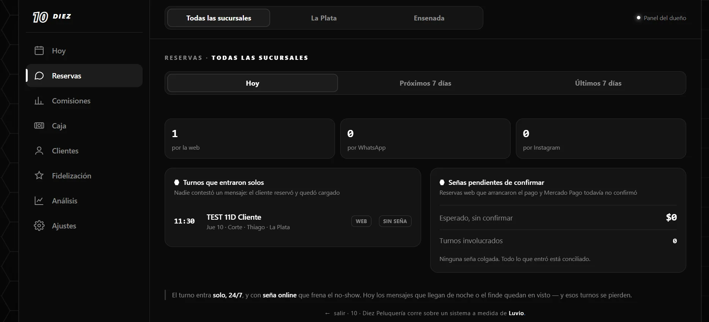This screenshot has height=322, width=709.
Task: Click the por WhatsApp stat card
Action: (425, 139)
